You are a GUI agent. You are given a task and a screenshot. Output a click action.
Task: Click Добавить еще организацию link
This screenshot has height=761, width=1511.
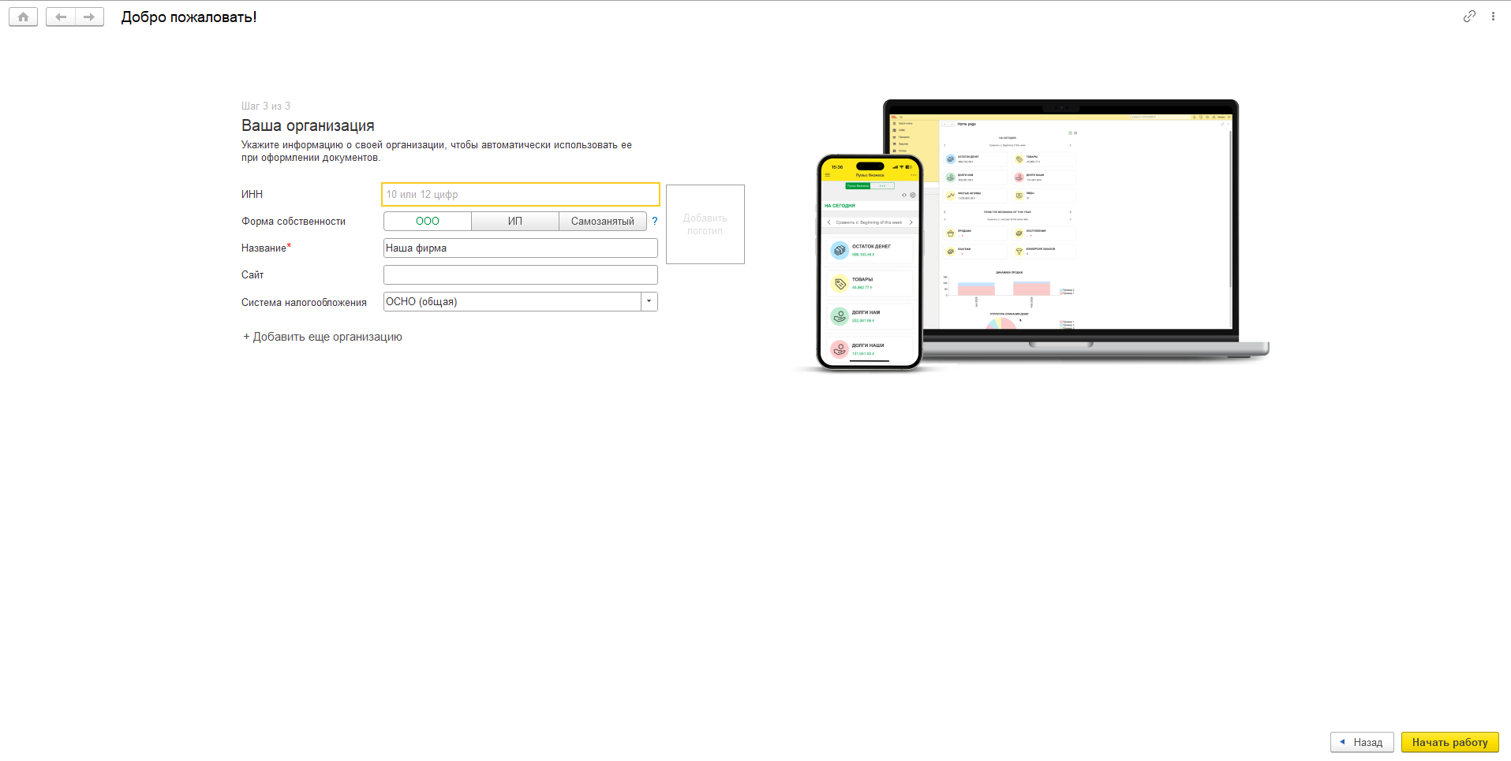[323, 337]
